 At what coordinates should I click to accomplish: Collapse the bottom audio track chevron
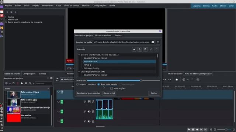pyautogui.click(x=58, y=121)
